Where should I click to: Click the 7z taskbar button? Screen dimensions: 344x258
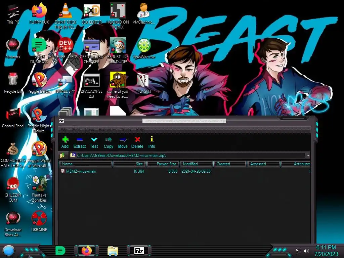[139, 251]
